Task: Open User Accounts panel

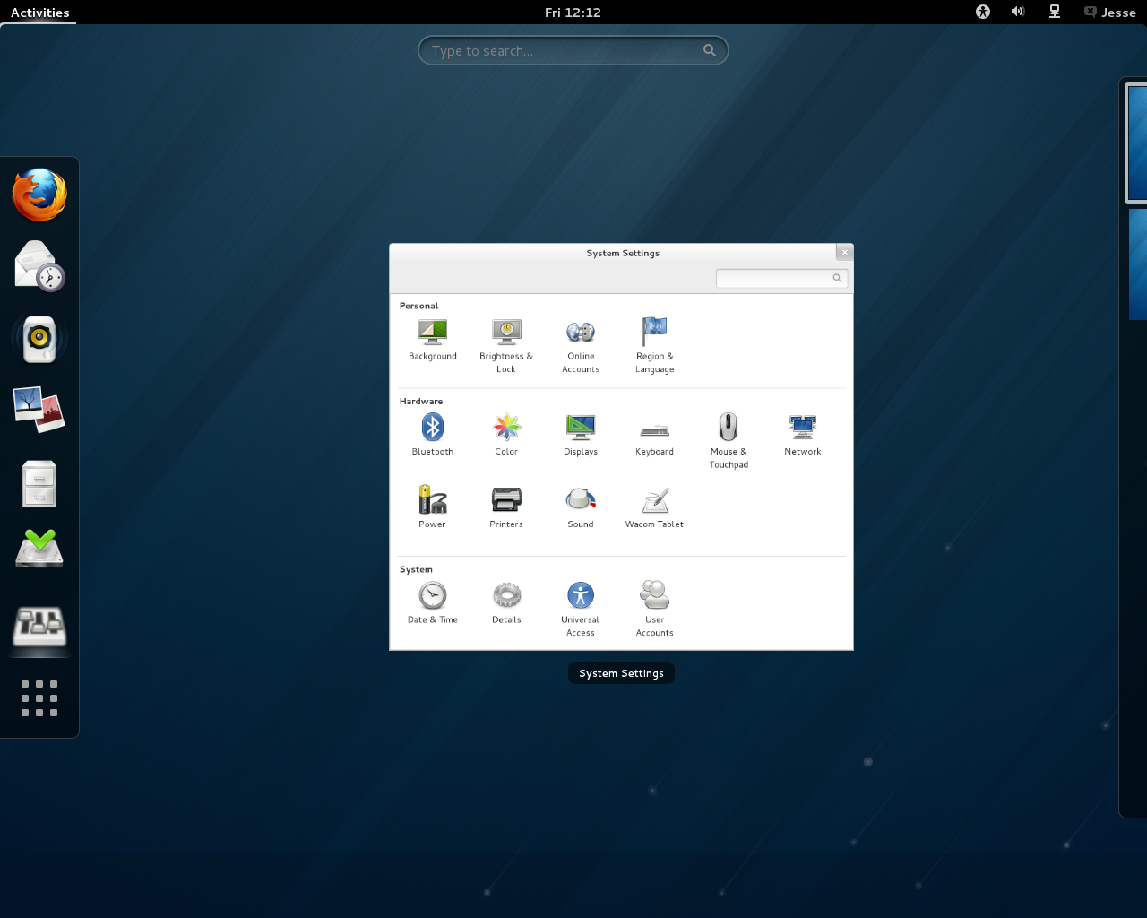Action: click(655, 610)
